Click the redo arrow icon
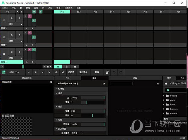The height and width of the screenshot is (140, 188). [121, 72]
